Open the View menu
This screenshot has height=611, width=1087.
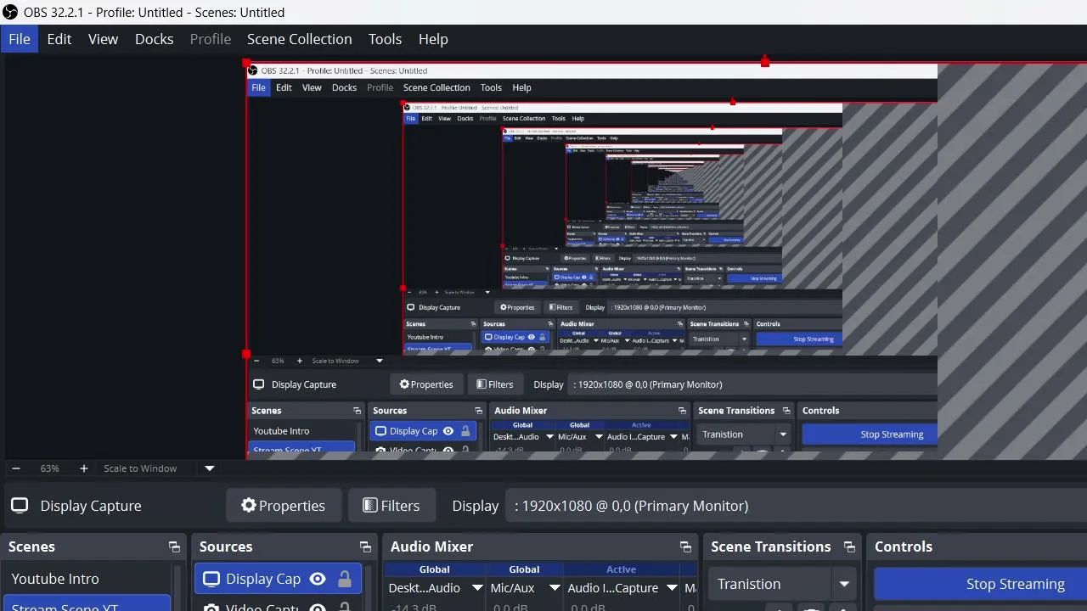coord(103,39)
